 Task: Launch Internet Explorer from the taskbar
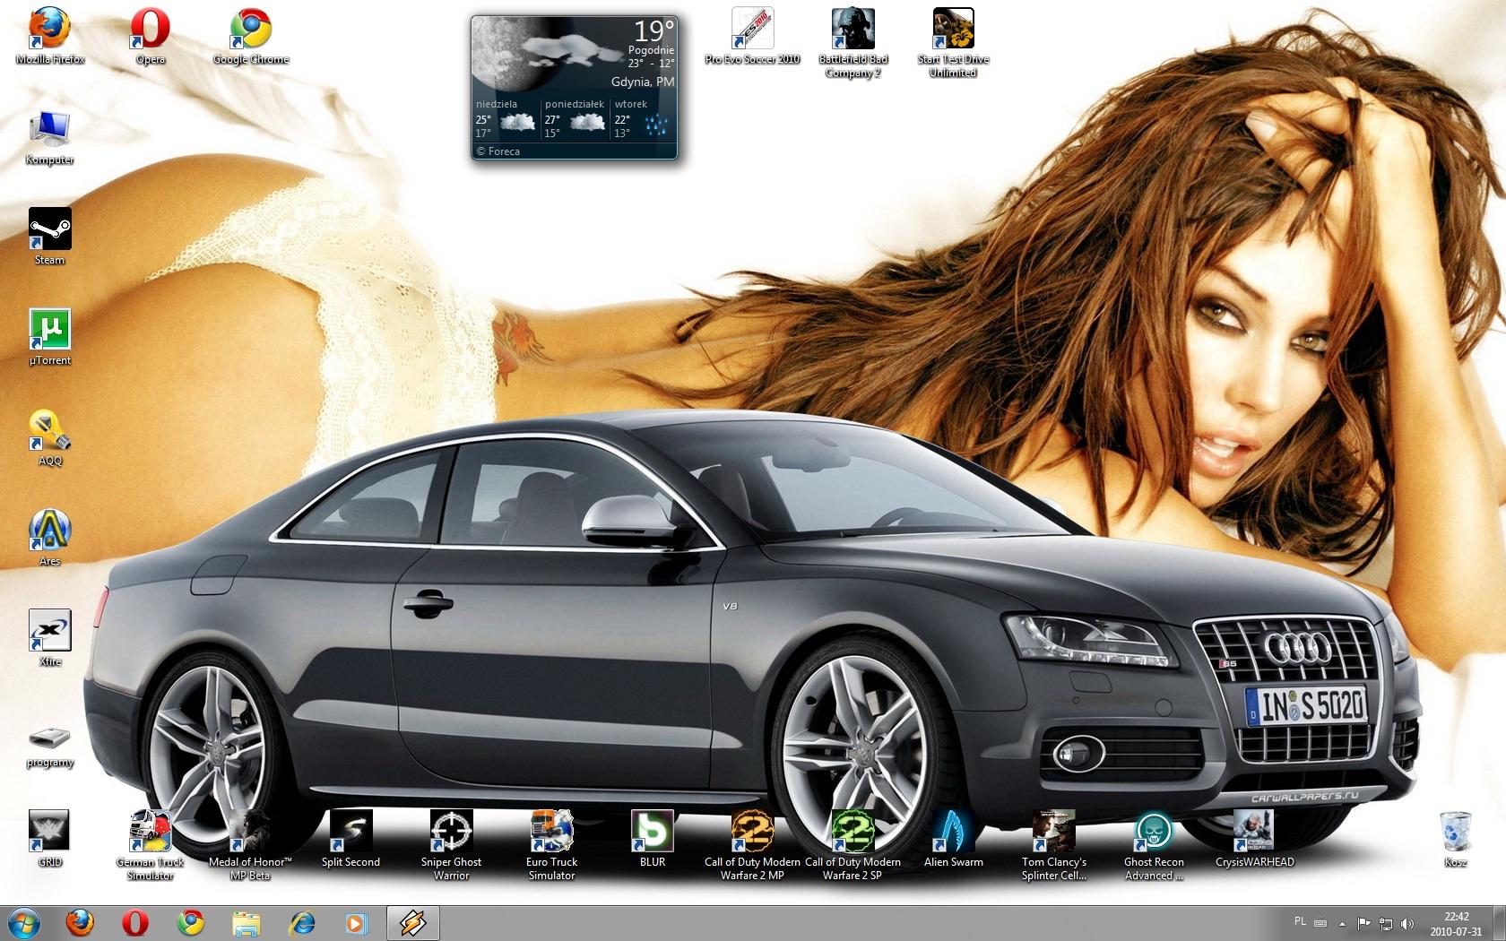click(x=302, y=923)
